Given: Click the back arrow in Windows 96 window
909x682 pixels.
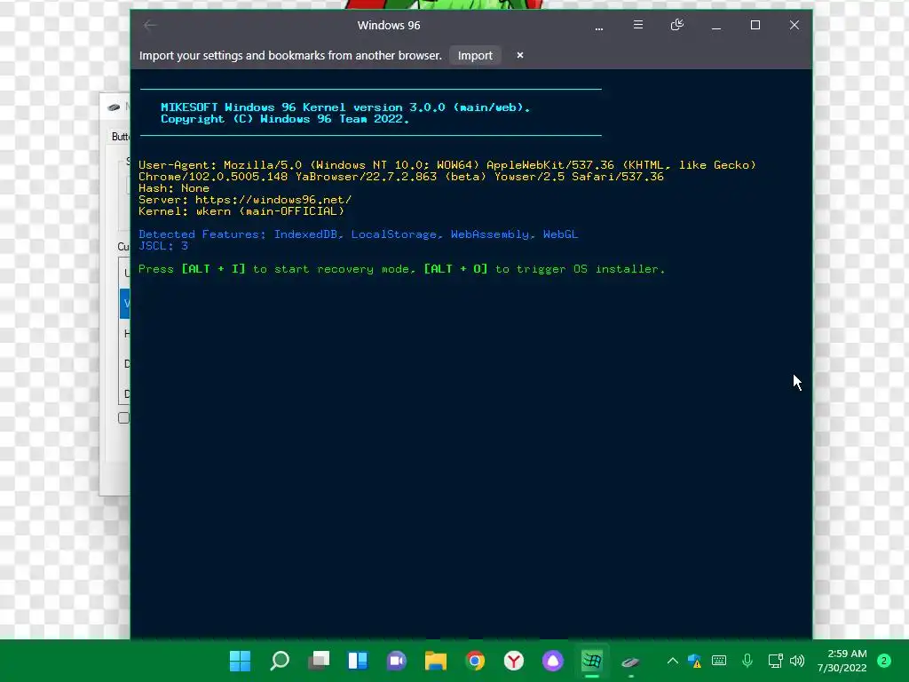Looking at the screenshot, I should 150,25.
